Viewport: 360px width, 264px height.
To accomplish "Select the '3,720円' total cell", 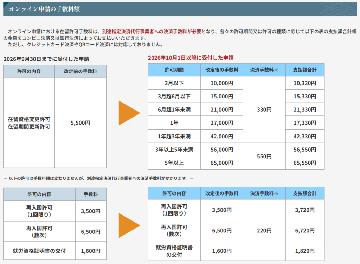I will click(305, 210).
